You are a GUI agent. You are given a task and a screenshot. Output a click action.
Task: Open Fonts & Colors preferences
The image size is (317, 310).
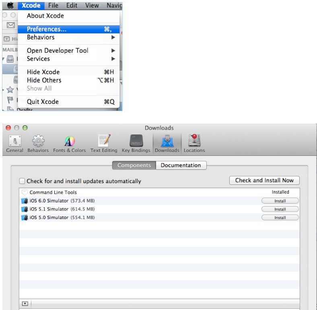coord(69,144)
